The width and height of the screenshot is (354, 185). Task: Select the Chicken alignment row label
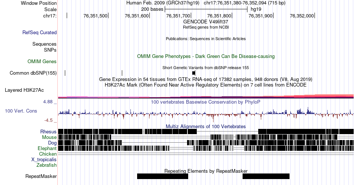point(48,154)
